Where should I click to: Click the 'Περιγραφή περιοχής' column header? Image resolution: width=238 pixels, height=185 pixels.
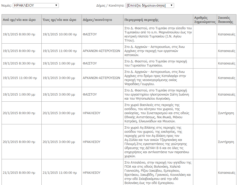tap(141, 20)
